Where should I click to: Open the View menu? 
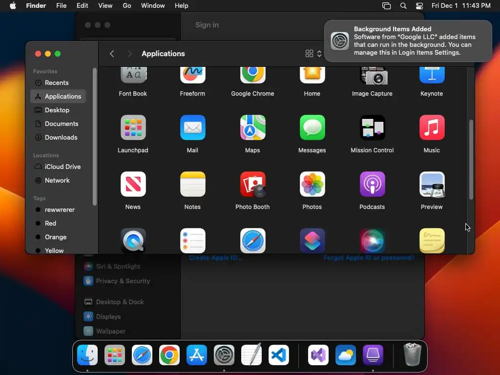tap(105, 6)
